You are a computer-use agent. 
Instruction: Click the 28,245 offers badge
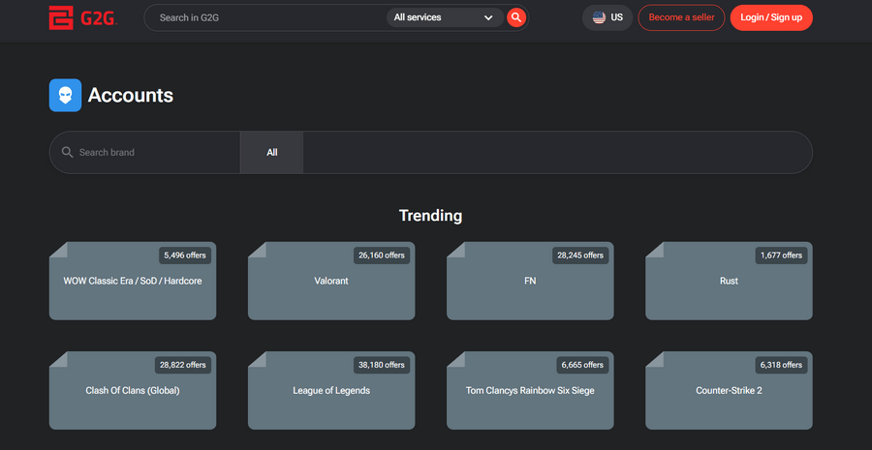coord(580,255)
